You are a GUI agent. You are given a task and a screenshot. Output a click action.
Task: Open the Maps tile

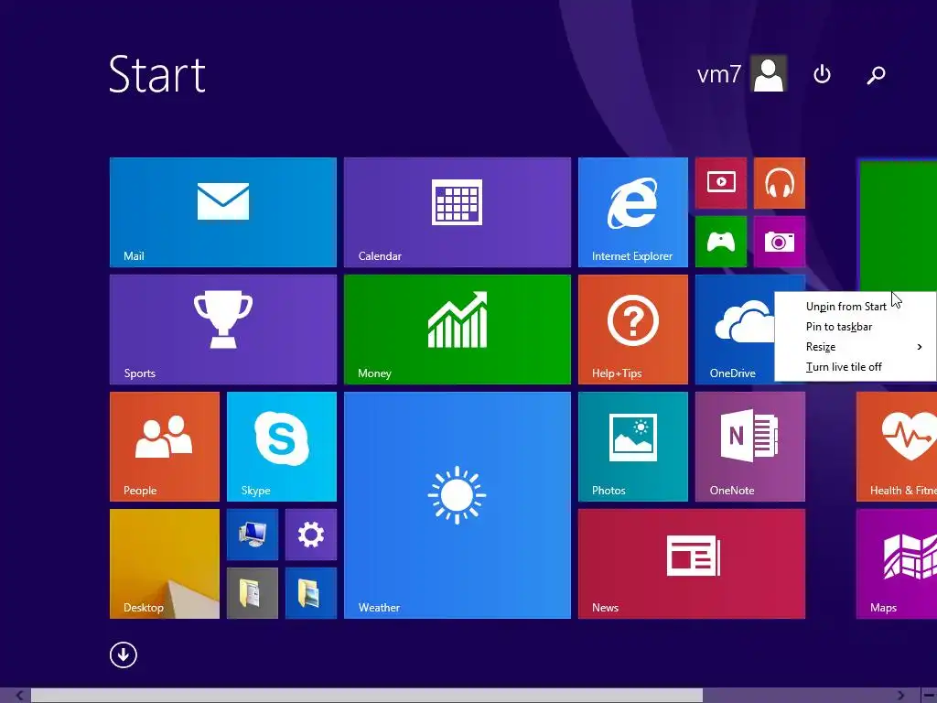(897, 564)
